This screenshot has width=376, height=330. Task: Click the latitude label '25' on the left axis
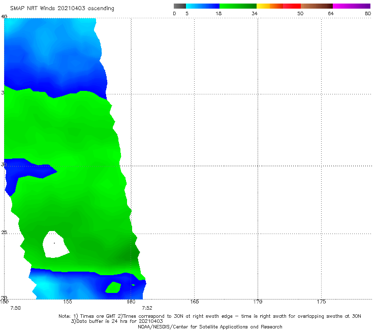(4, 233)
